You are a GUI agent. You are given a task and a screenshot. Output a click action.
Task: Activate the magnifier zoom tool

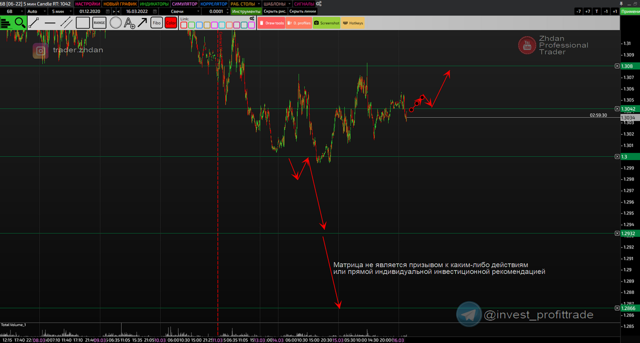[x=20, y=22]
